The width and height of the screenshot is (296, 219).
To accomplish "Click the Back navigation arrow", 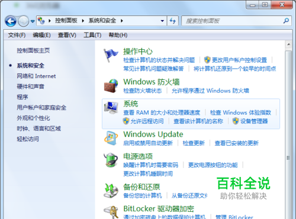I will pos(11,21).
